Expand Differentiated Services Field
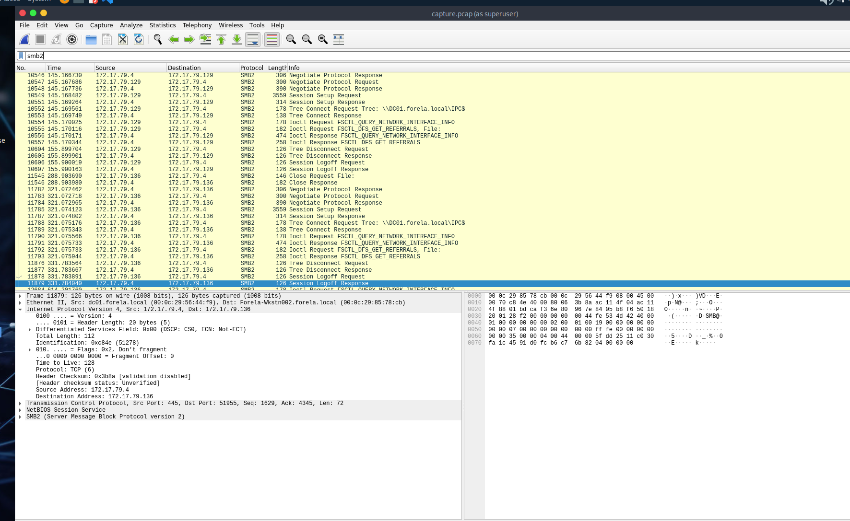 coord(30,329)
